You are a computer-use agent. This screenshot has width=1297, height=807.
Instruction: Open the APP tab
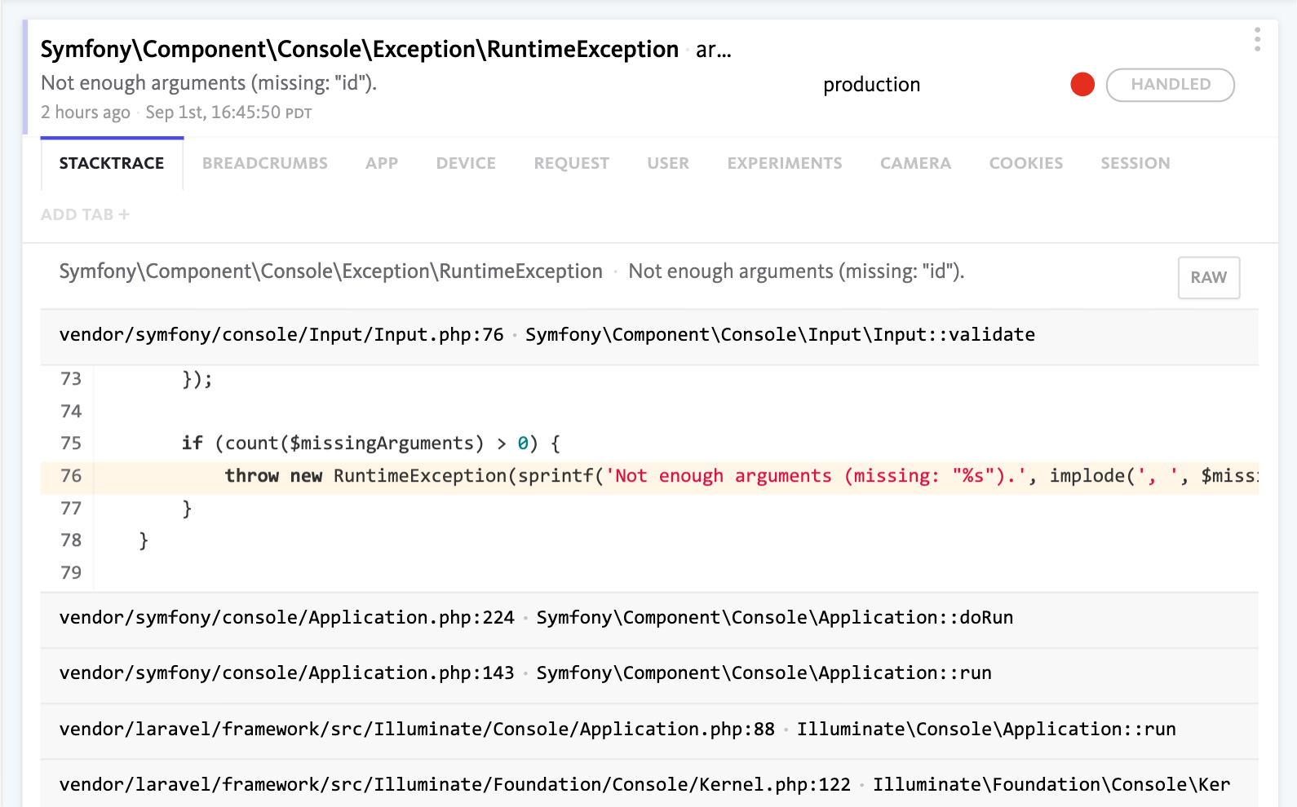[x=382, y=163]
